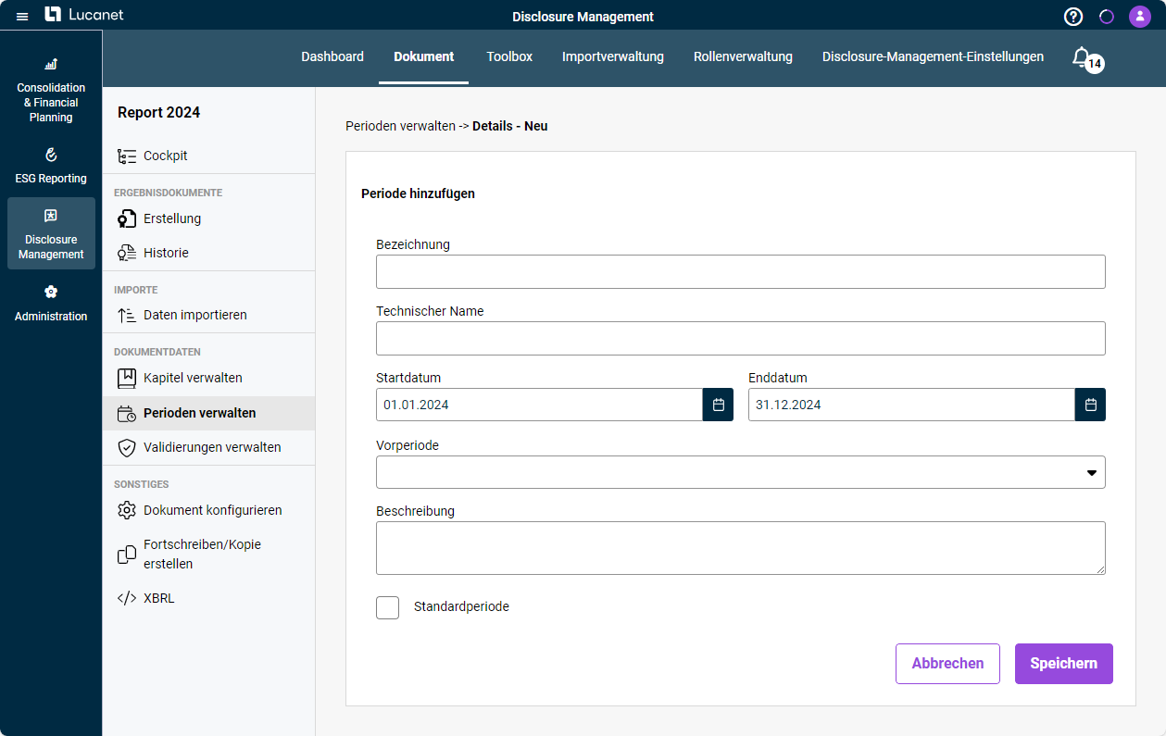Open Consolidation & Financial Planning module

click(x=51, y=90)
